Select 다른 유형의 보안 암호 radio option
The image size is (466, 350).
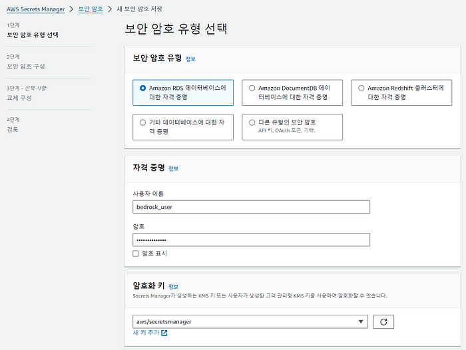[252, 122]
